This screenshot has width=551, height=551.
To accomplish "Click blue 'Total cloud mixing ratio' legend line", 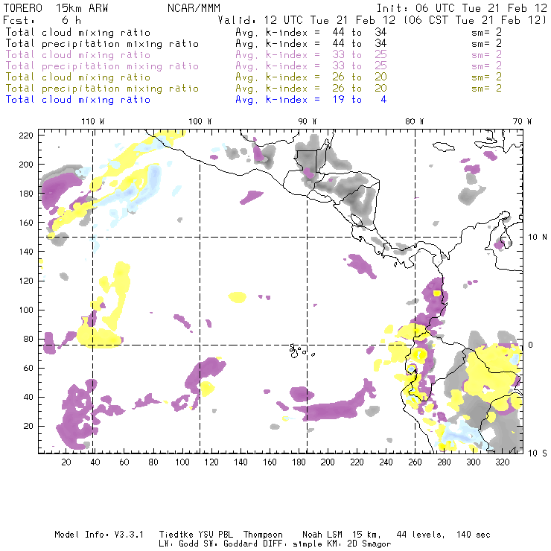I will tap(78, 100).
